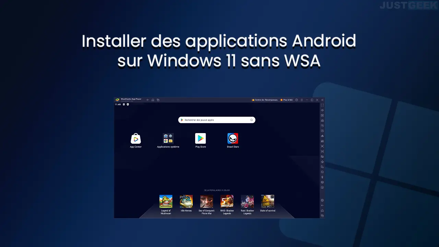Open Idle Heroes game thumbnail
This screenshot has width=439, height=247.
coord(186,201)
